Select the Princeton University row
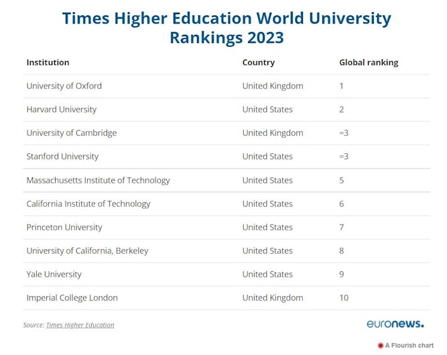The image size is (447, 355). [x=227, y=227]
